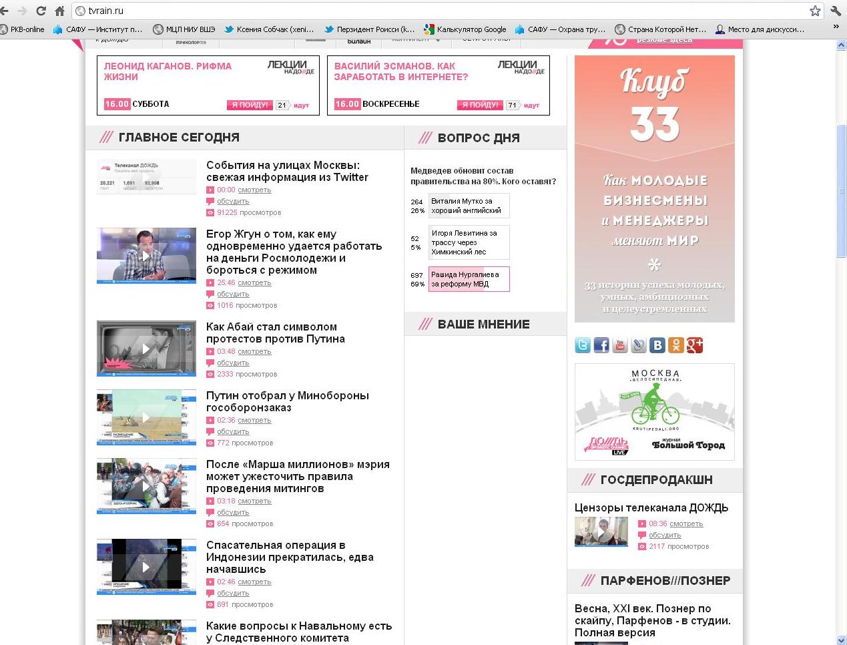Vote for the Игоря Левитина poll option
The image size is (847, 645).
point(469,242)
